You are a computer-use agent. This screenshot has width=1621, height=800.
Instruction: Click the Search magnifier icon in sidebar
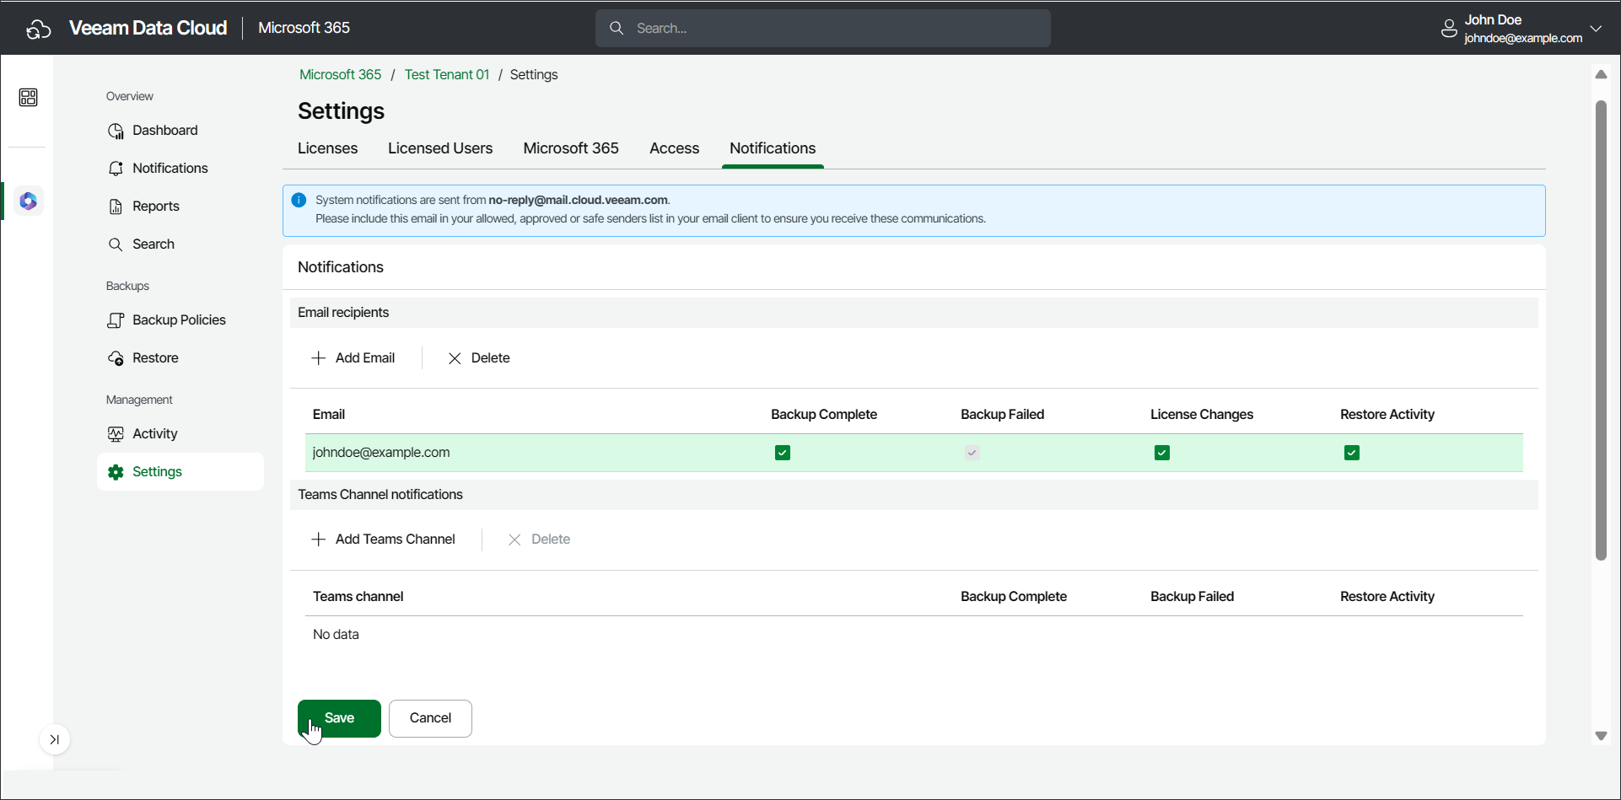116,244
